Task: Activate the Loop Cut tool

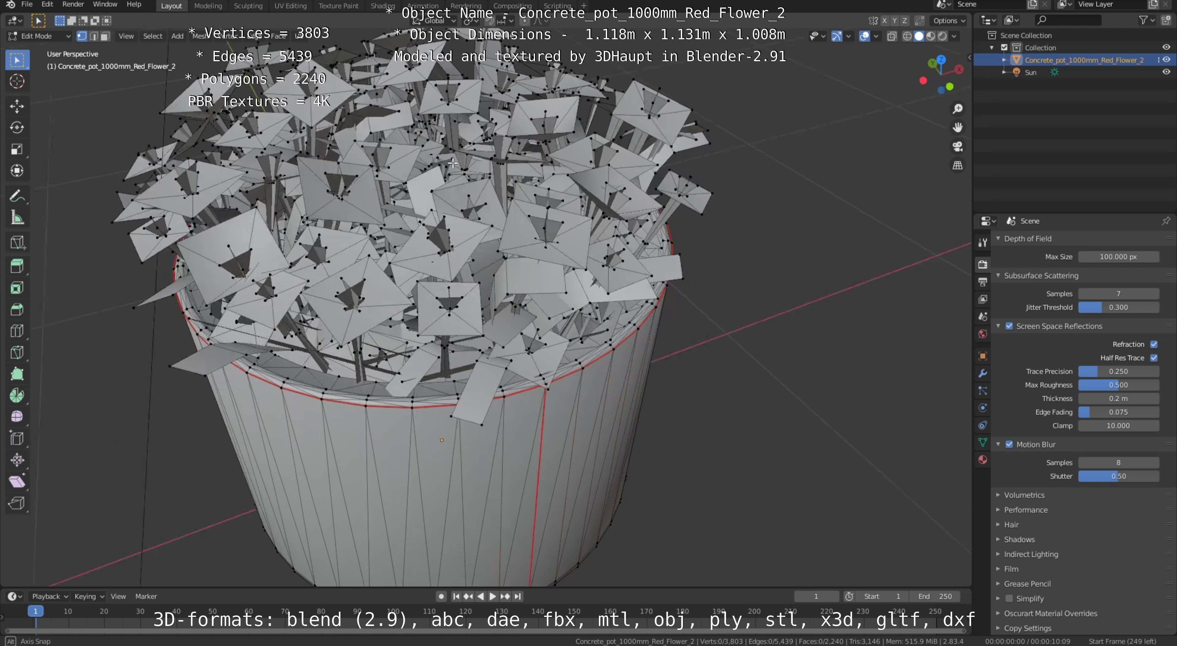Action: [17, 331]
